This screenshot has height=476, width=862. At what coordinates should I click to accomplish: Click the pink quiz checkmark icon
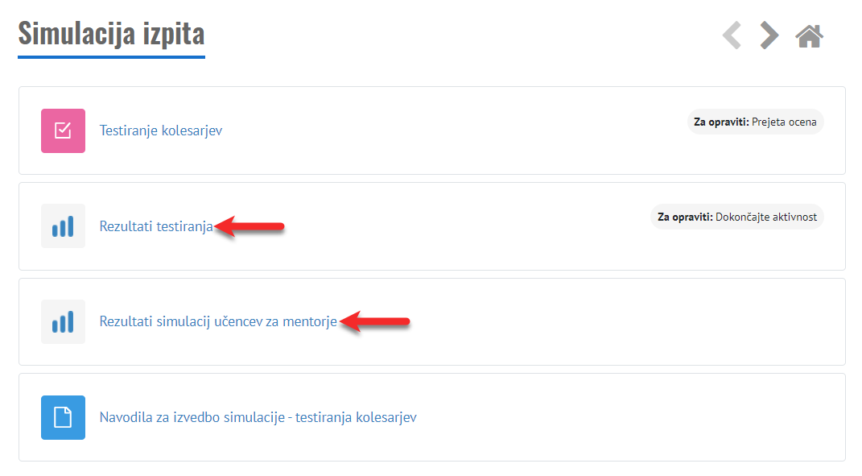(x=63, y=130)
